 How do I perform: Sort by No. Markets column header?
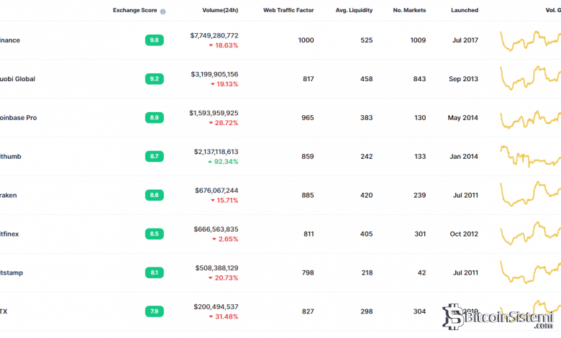tap(409, 11)
